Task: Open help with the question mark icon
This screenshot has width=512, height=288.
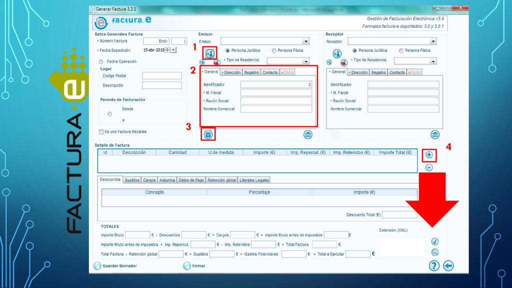Action: click(x=434, y=266)
